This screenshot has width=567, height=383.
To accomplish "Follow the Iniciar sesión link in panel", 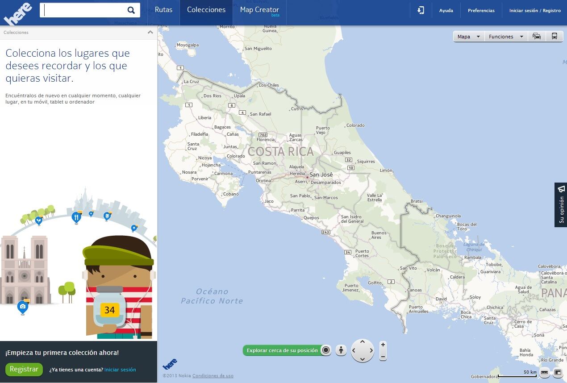I will 120,370.
